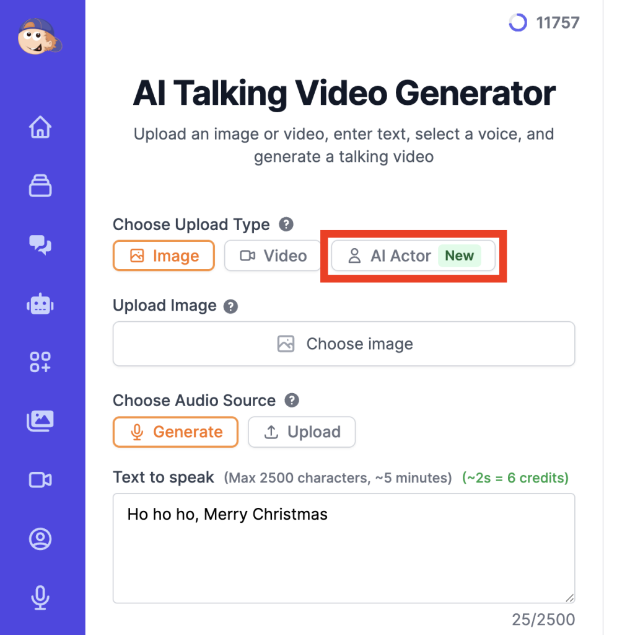The height and width of the screenshot is (635, 617).
Task: Select AI Actor upload type
Action: click(413, 256)
